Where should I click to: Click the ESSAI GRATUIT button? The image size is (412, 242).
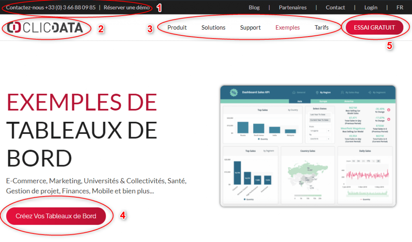pyautogui.click(x=375, y=27)
